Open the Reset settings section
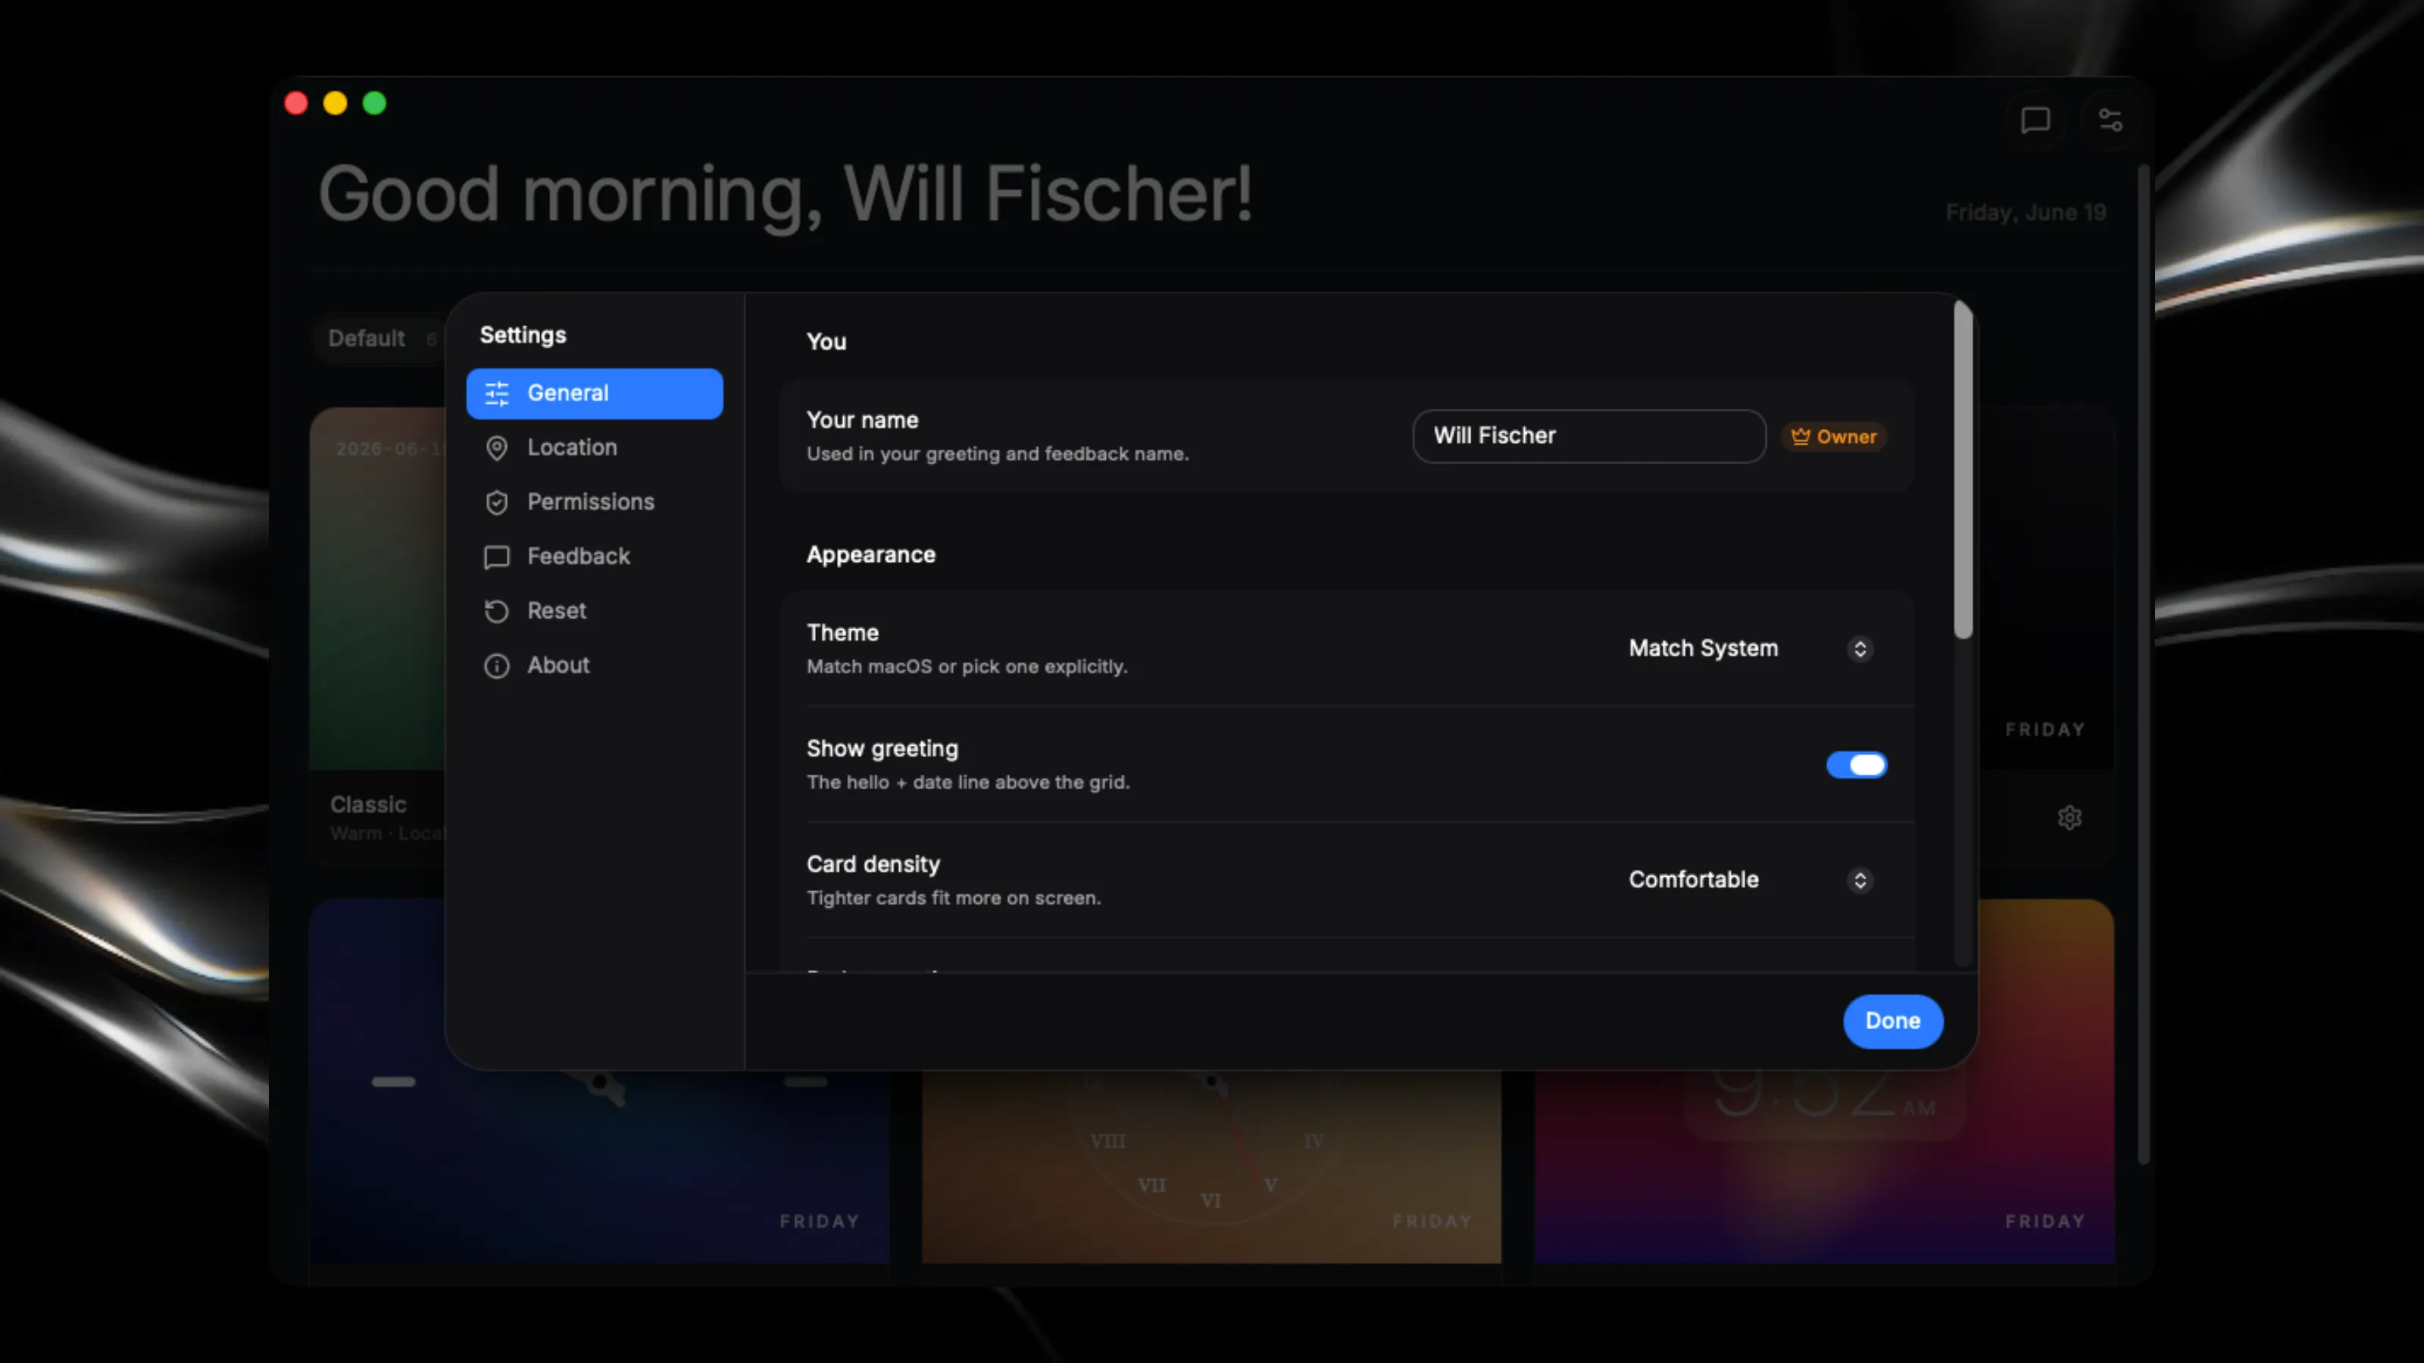Image resolution: width=2424 pixels, height=1363 pixels. [594, 611]
